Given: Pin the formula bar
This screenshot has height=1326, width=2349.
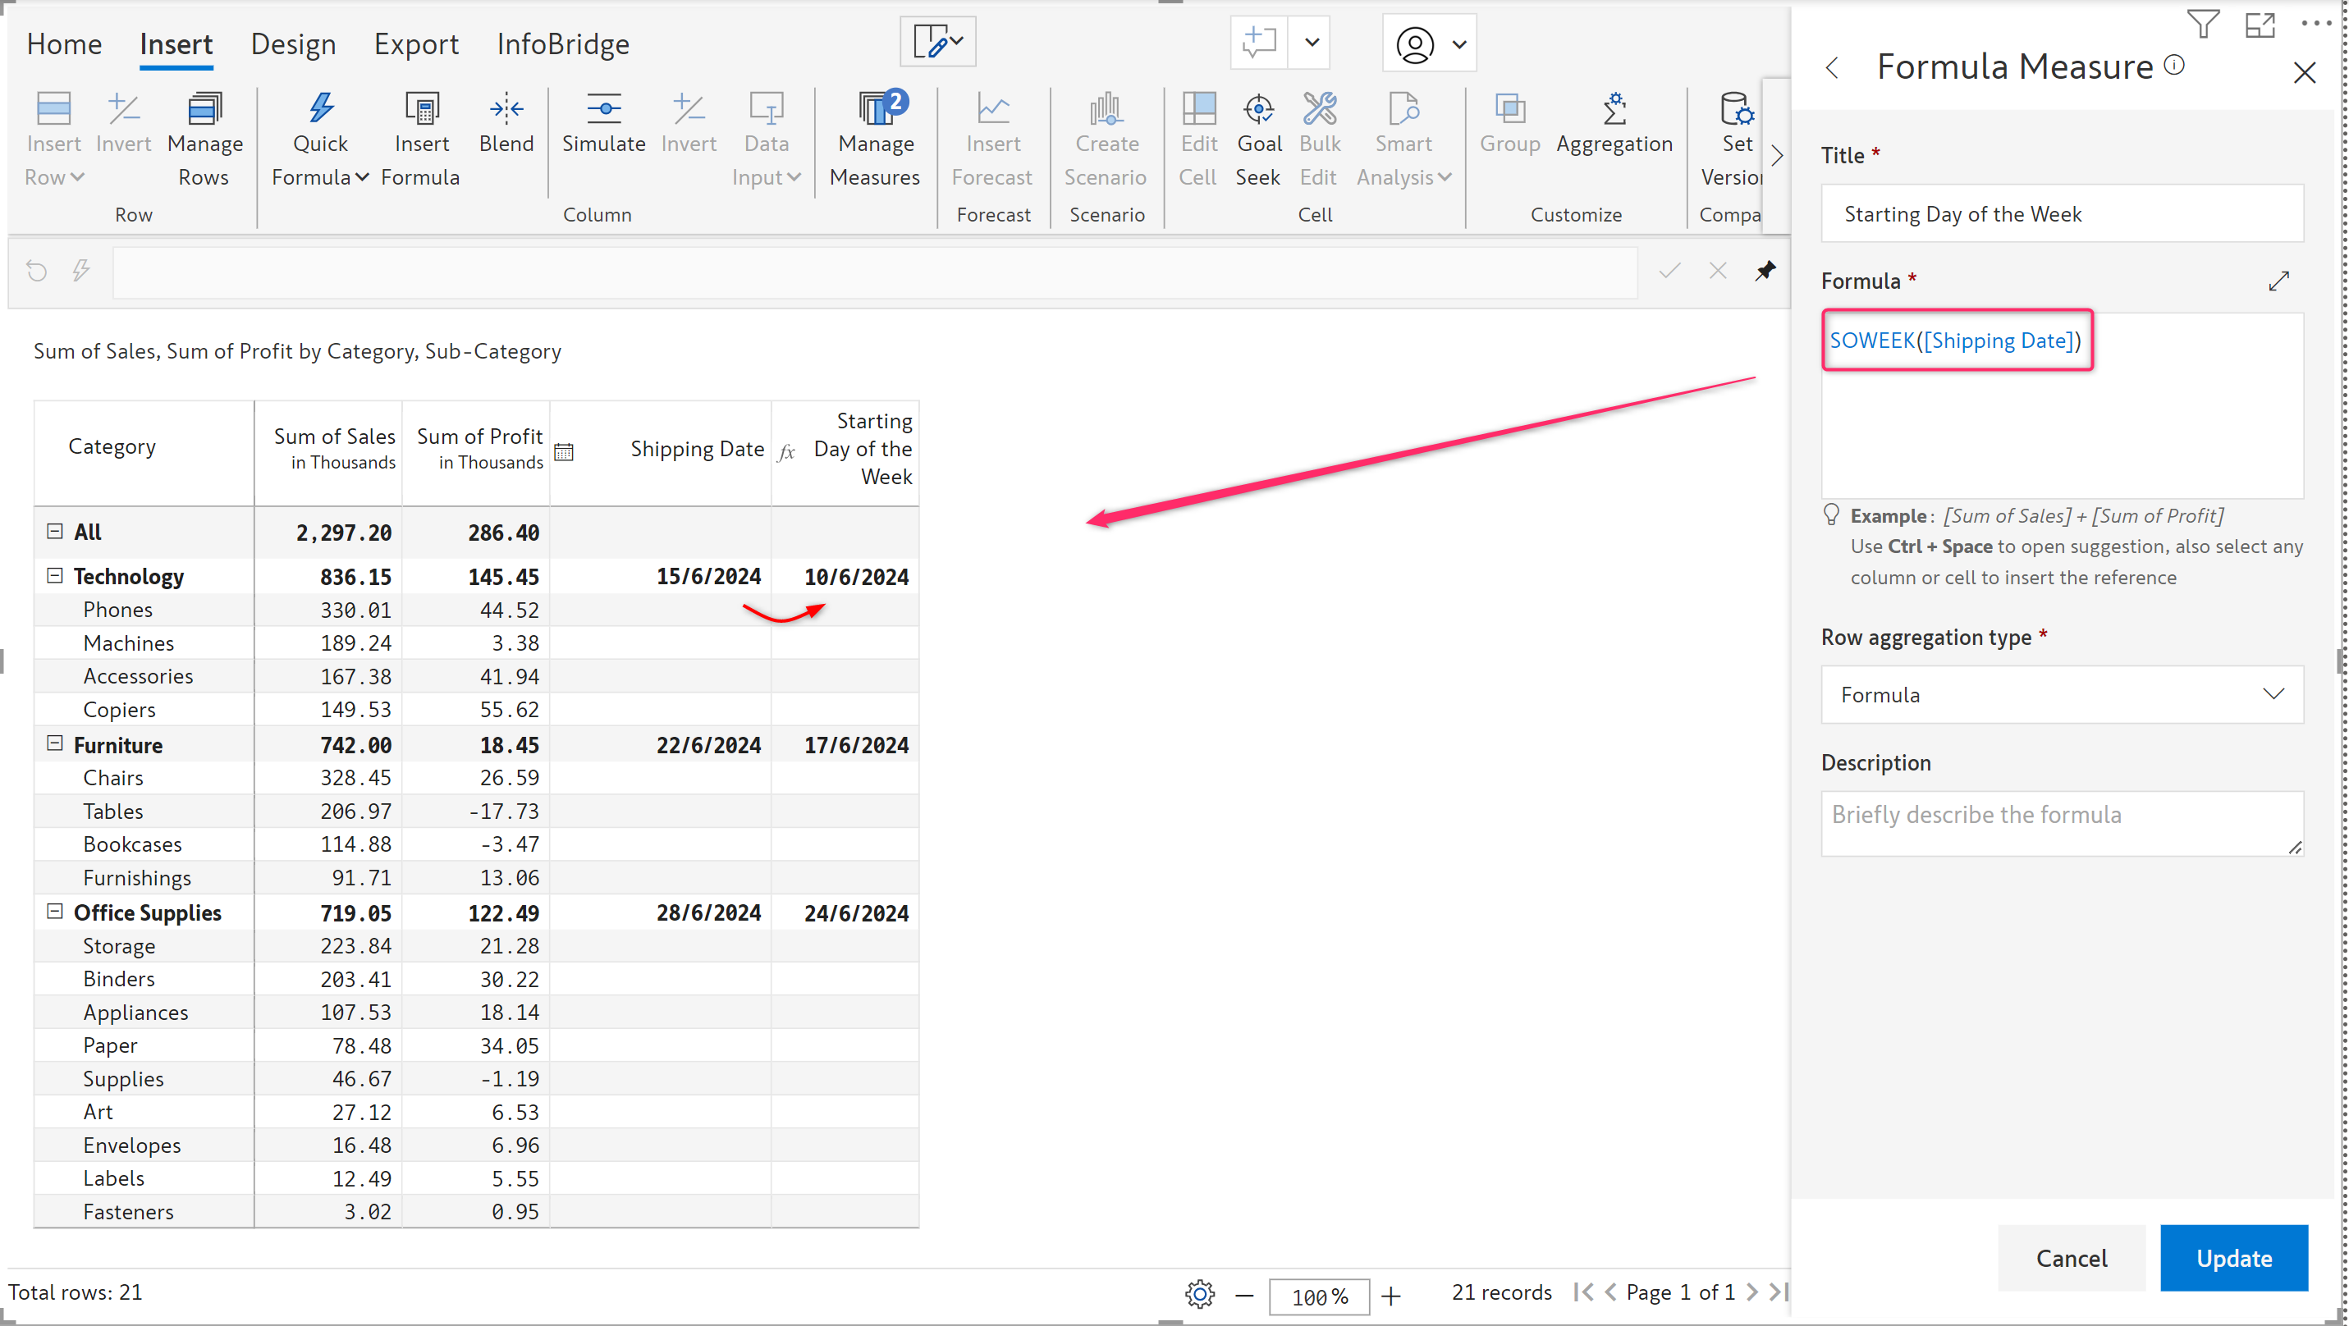Looking at the screenshot, I should tap(1765, 271).
